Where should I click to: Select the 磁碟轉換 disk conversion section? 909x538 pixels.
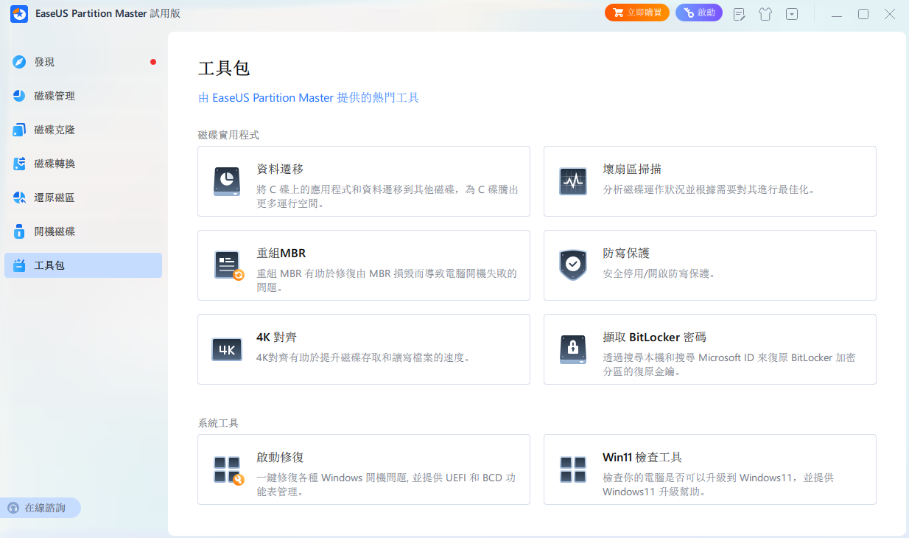[83, 164]
